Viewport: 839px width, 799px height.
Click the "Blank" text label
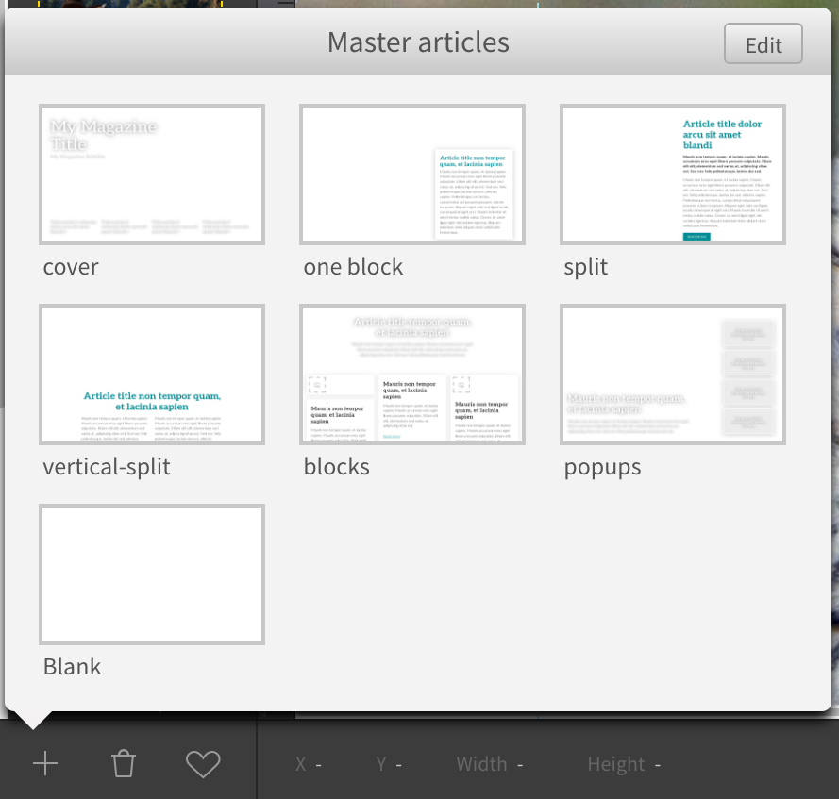[x=72, y=667]
